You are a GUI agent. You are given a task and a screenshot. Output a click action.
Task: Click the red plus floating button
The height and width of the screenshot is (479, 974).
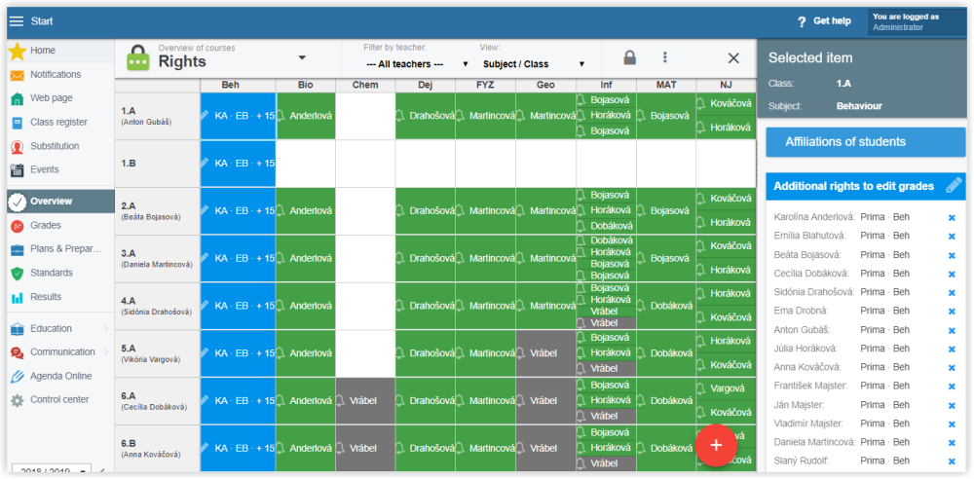716,445
